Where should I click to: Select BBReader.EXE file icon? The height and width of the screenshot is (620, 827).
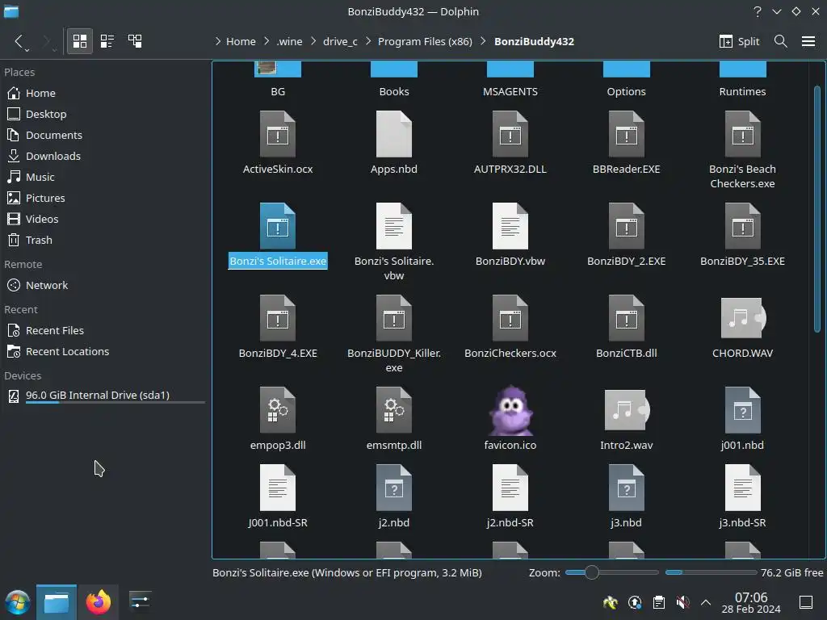coord(627,134)
